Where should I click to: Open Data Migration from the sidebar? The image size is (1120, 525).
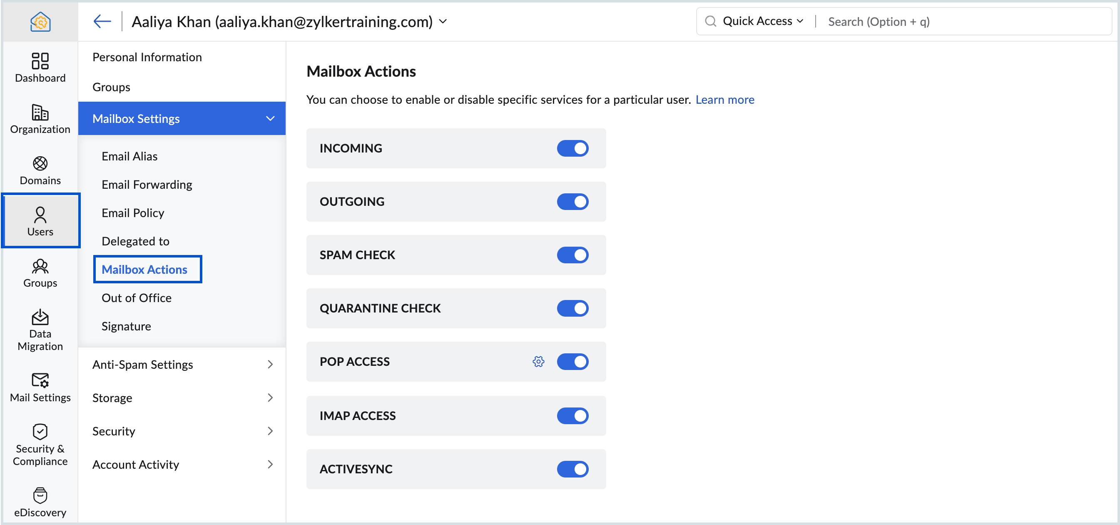tap(40, 330)
